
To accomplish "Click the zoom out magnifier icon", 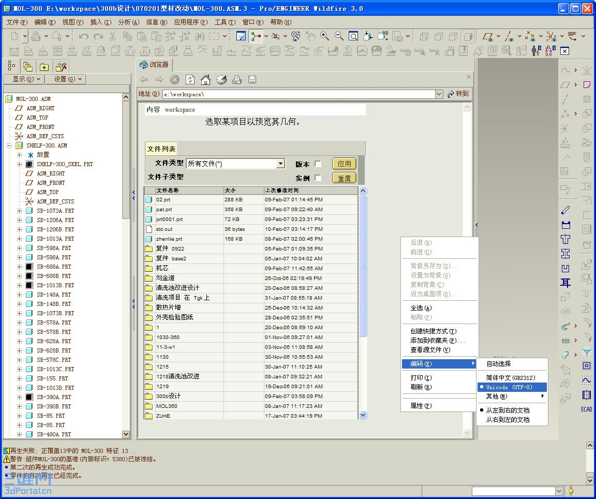I will click(x=339, y=36).
